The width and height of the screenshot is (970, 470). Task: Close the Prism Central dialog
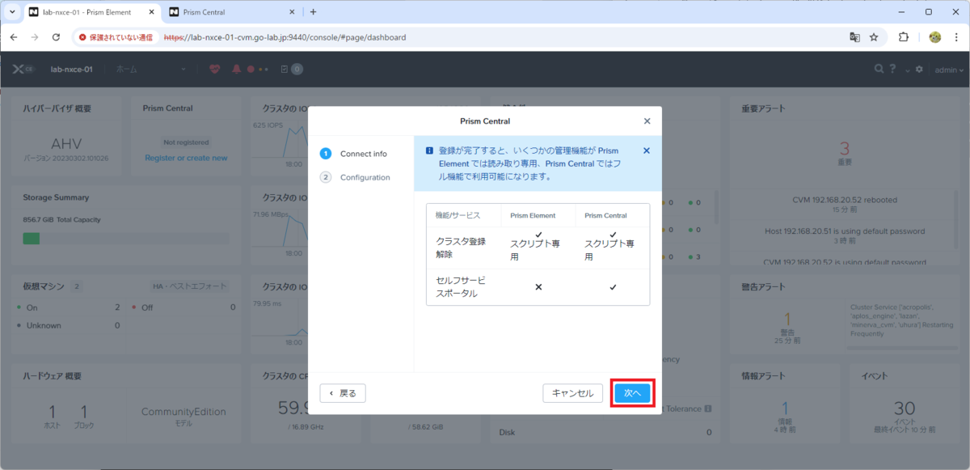[x=647, y=121]
